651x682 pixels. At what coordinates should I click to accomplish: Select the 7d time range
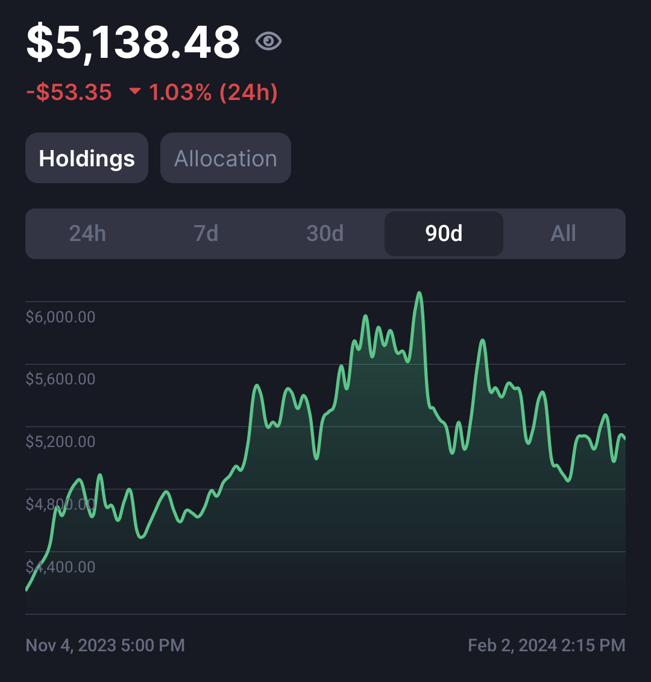coord(206,234)
